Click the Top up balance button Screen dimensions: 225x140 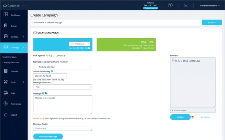151,8
